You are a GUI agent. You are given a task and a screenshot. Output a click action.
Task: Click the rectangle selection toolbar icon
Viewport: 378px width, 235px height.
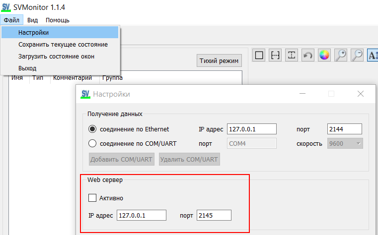pyautogui.click(x=259, y=55)
